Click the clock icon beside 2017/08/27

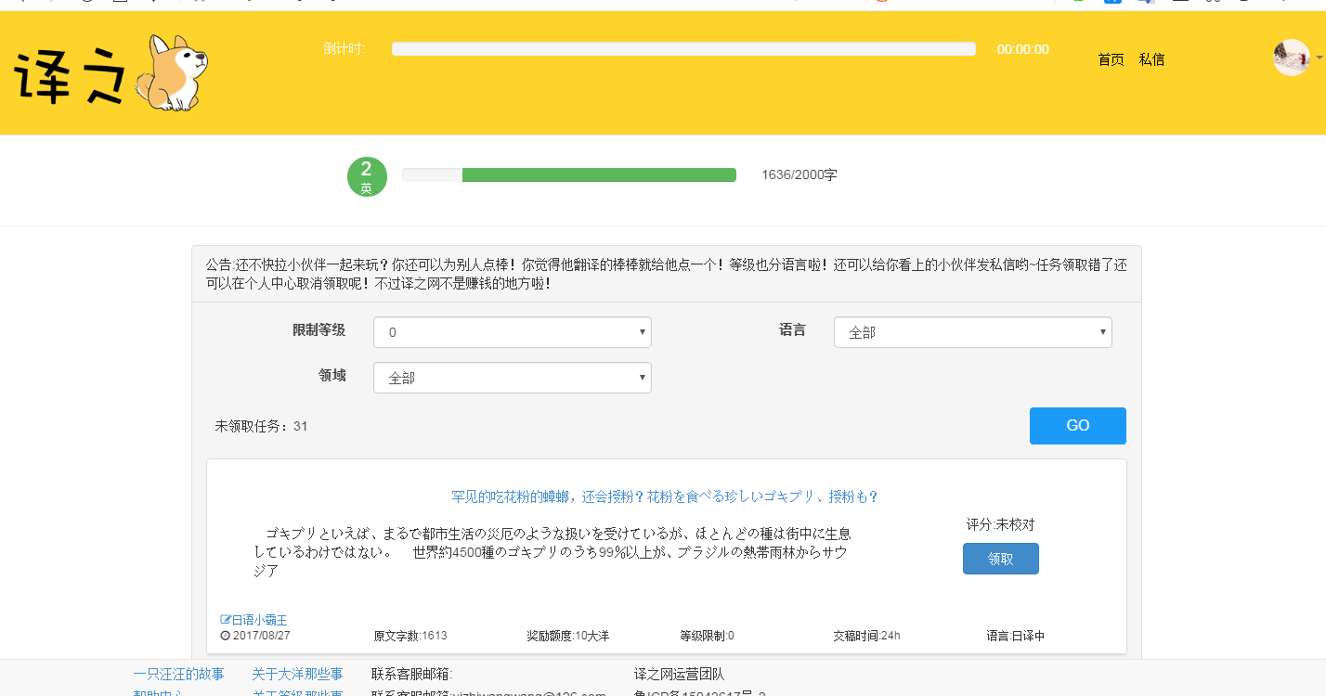(x=225, y=636)
